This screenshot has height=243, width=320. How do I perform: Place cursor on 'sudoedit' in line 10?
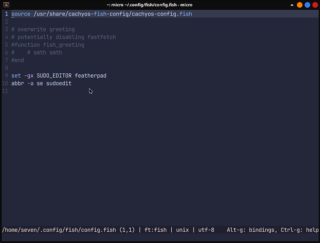59,84
